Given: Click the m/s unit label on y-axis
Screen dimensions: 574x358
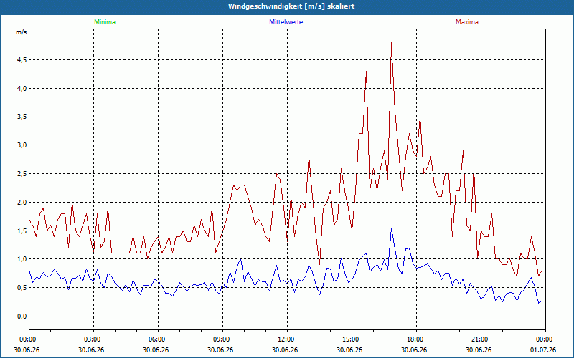Looking at the screenshot, I should pos(22,32).
